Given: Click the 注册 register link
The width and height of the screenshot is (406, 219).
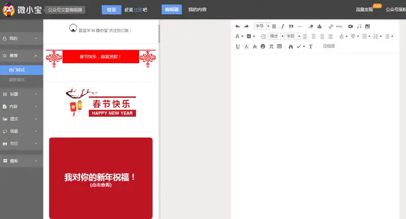Looking at the screenshot, I should [x=138, y=10].
